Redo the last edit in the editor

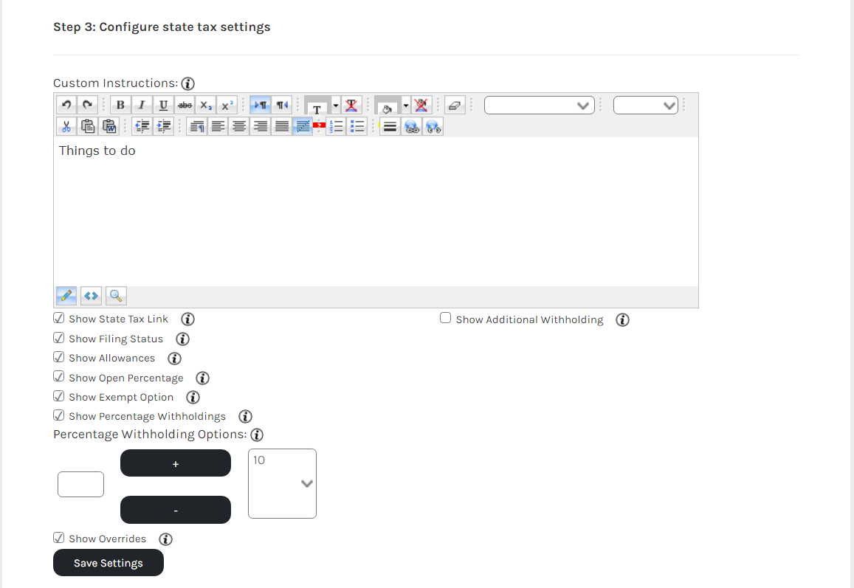(x=87, y=105)
